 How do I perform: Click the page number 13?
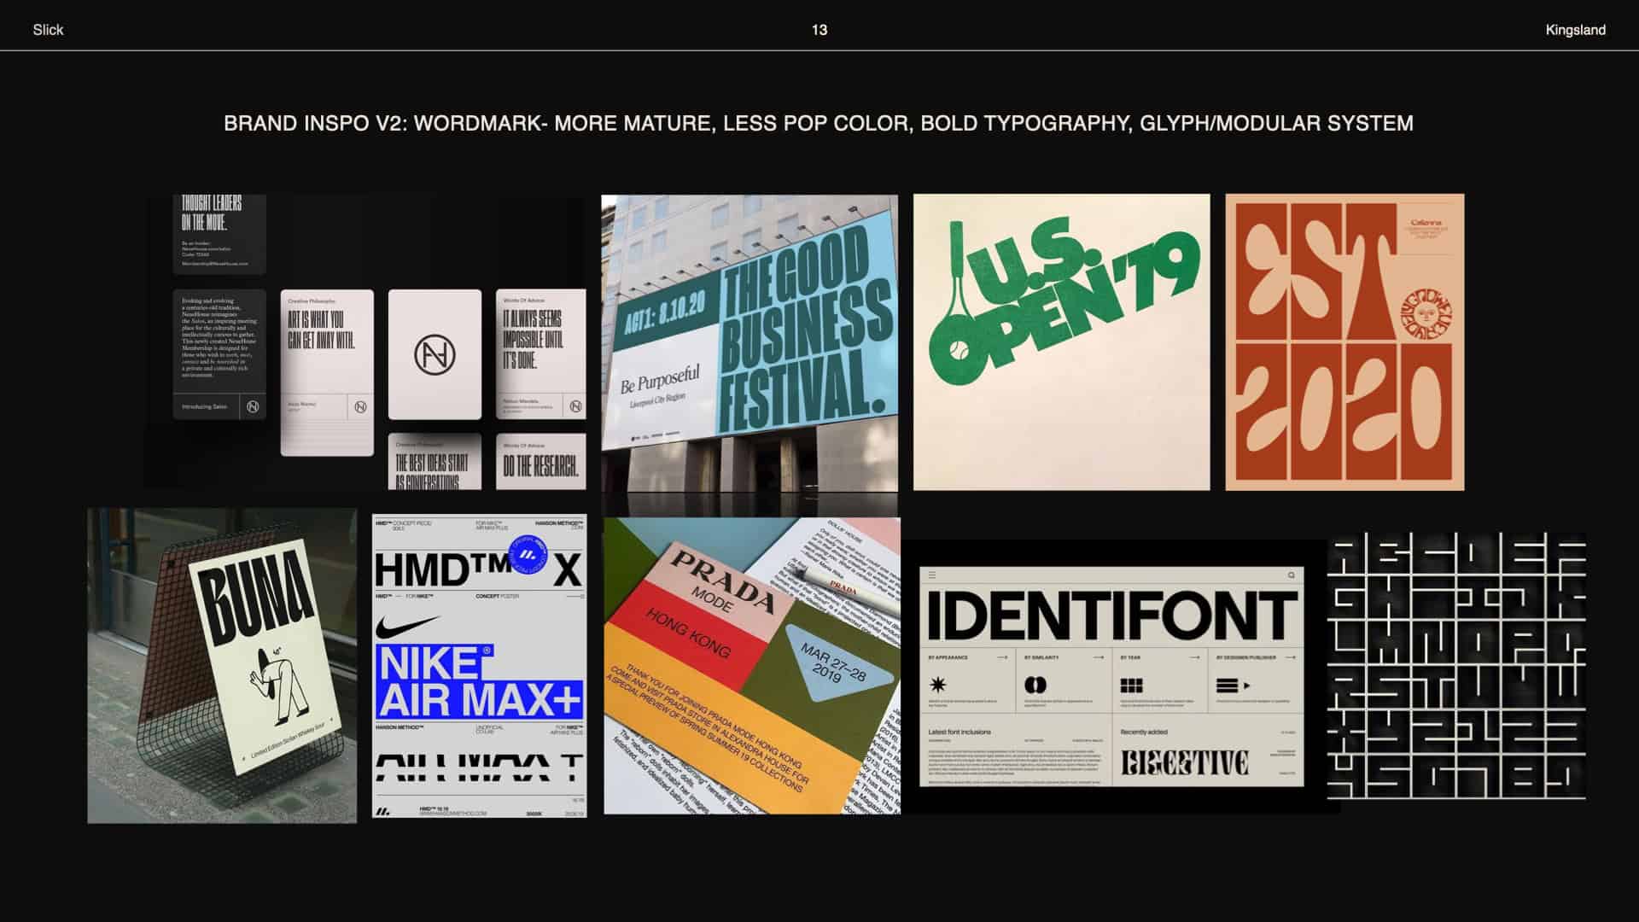[x=819, y=30]
